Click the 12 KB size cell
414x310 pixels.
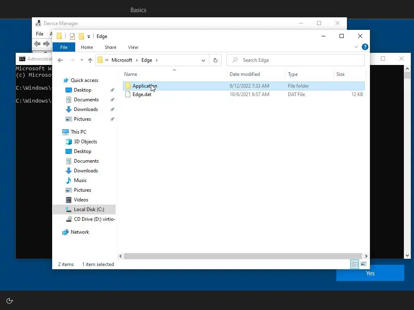pyautogui.click(x=357, y=94)
